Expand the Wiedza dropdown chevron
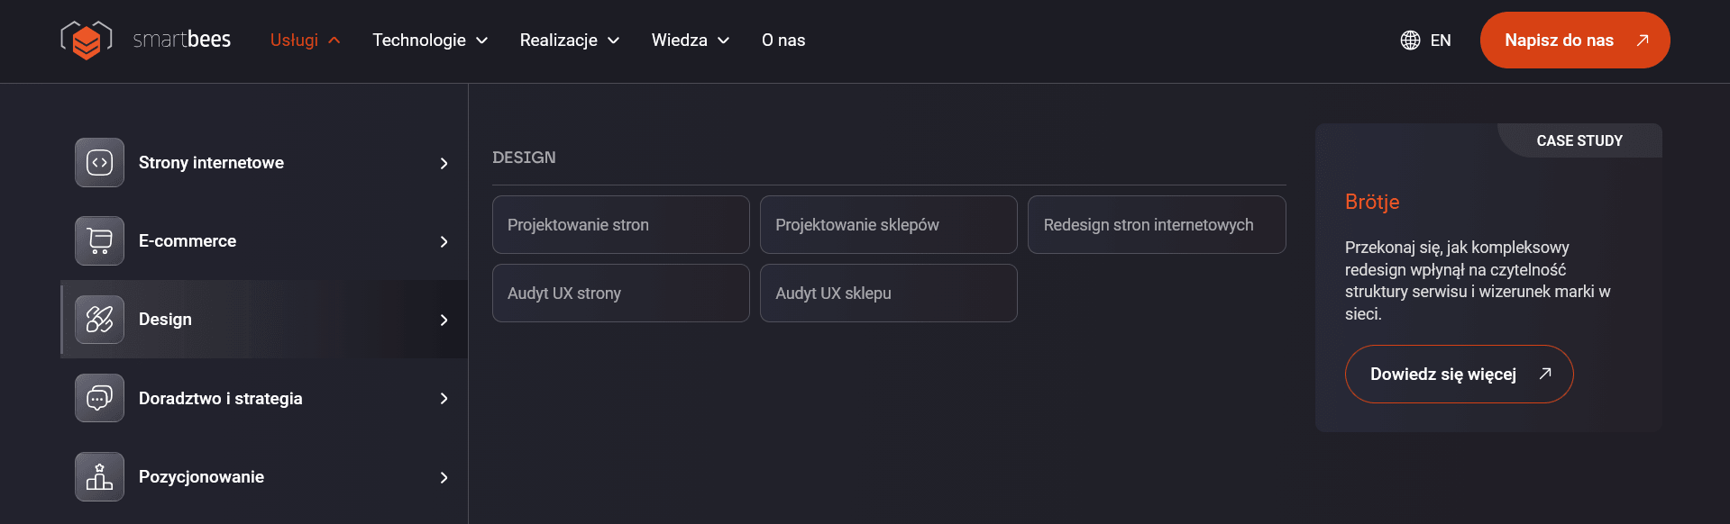The width and height of the screenshot is (1730, 524). [724, 41]
